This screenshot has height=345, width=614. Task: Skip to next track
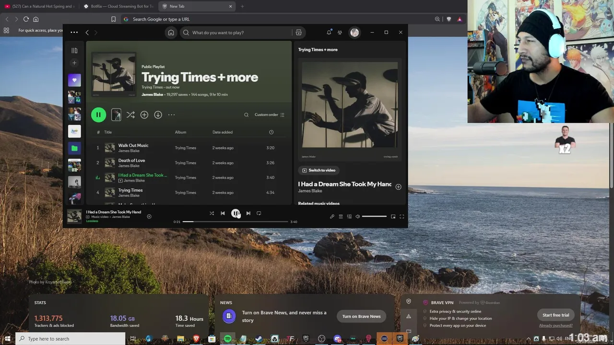click(248, 213)
